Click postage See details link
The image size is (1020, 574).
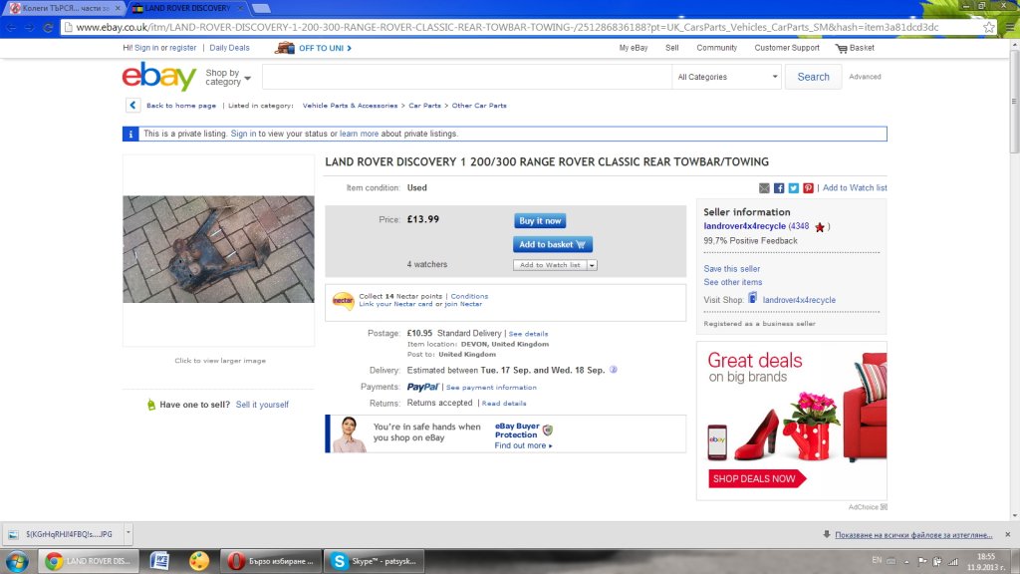pyautogui.click(x=528, y=334)
